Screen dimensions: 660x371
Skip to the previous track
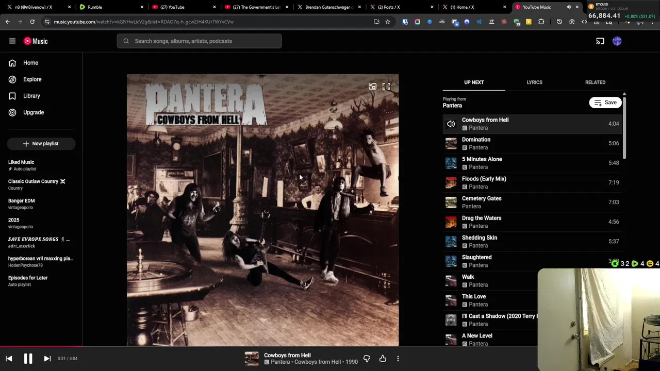(9, 359)
